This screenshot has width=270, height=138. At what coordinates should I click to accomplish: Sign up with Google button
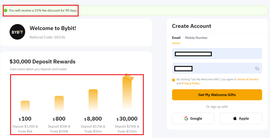[193, 118]
